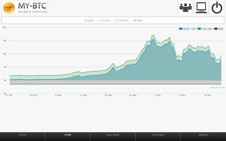The width and height of the screenshot is (226, 141).
Task: Open the users group icon
Action: pos(186,8)
